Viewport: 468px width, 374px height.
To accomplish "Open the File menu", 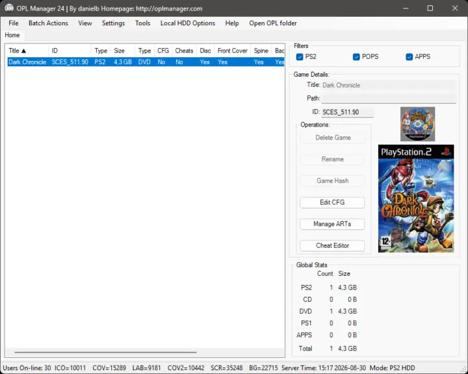I will coord(14,23).
